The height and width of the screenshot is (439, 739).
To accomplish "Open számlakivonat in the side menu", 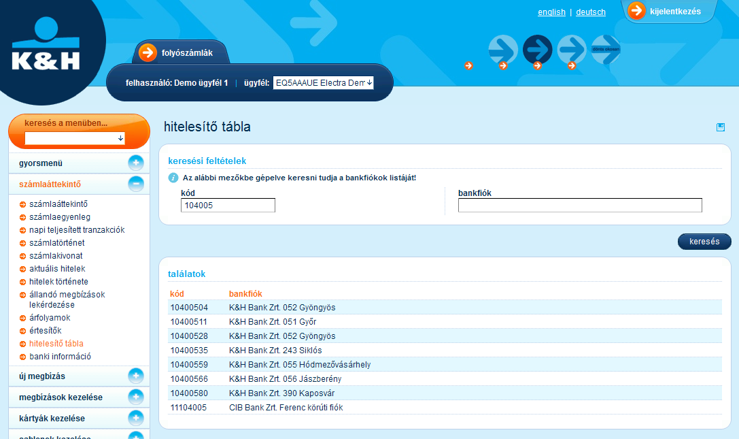I will pyautogui.click(x=56, y=256).
